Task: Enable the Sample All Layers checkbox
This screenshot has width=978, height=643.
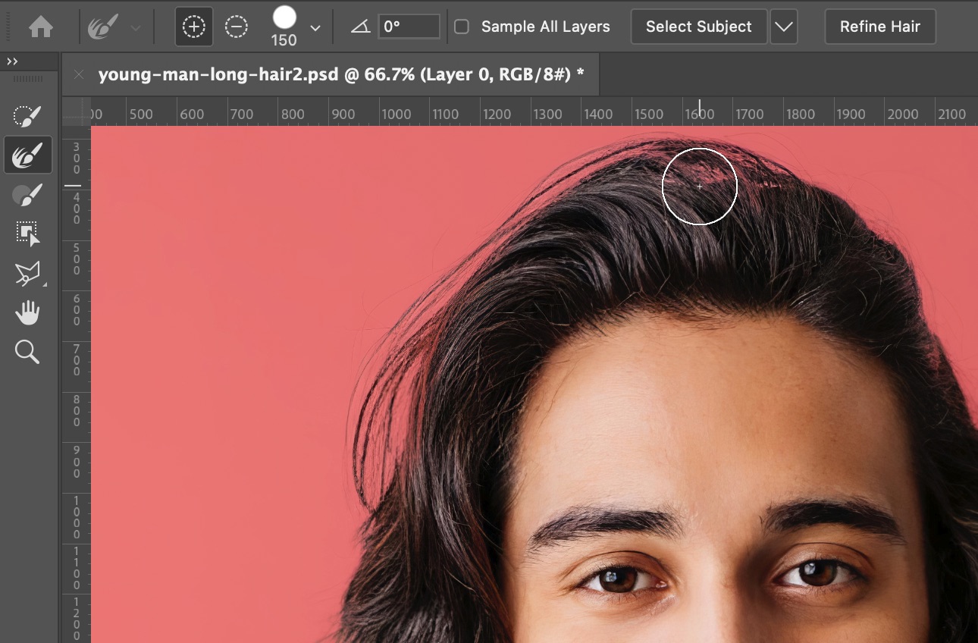Action: (x=461, y=27)
